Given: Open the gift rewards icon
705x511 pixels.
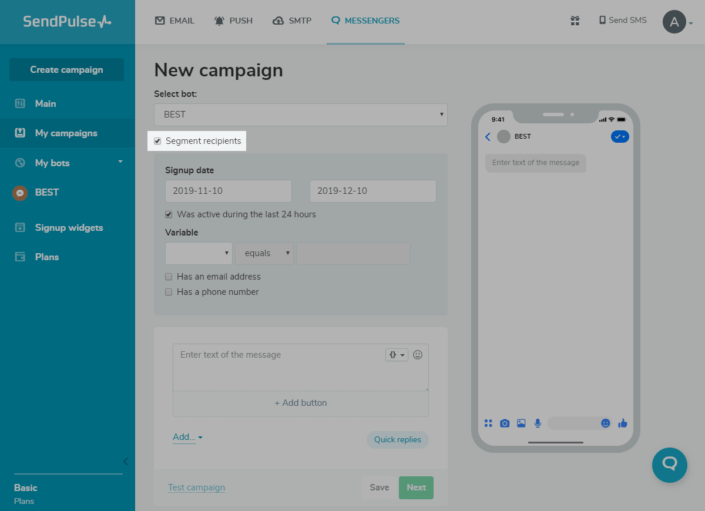Looking at the screenshot, I should click(575, 21).
